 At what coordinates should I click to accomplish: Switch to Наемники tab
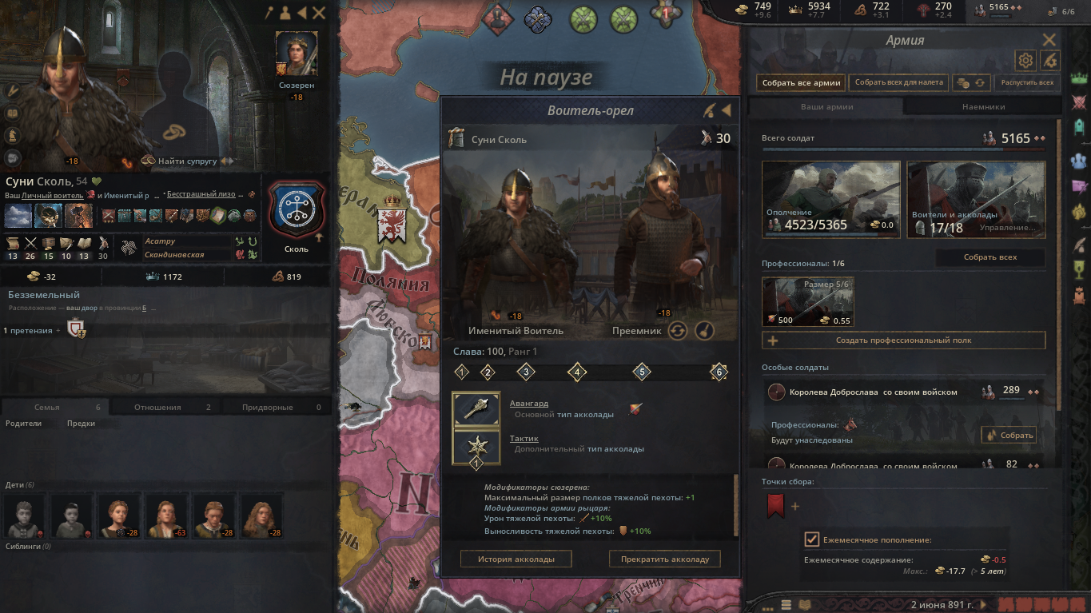point(982,106)
